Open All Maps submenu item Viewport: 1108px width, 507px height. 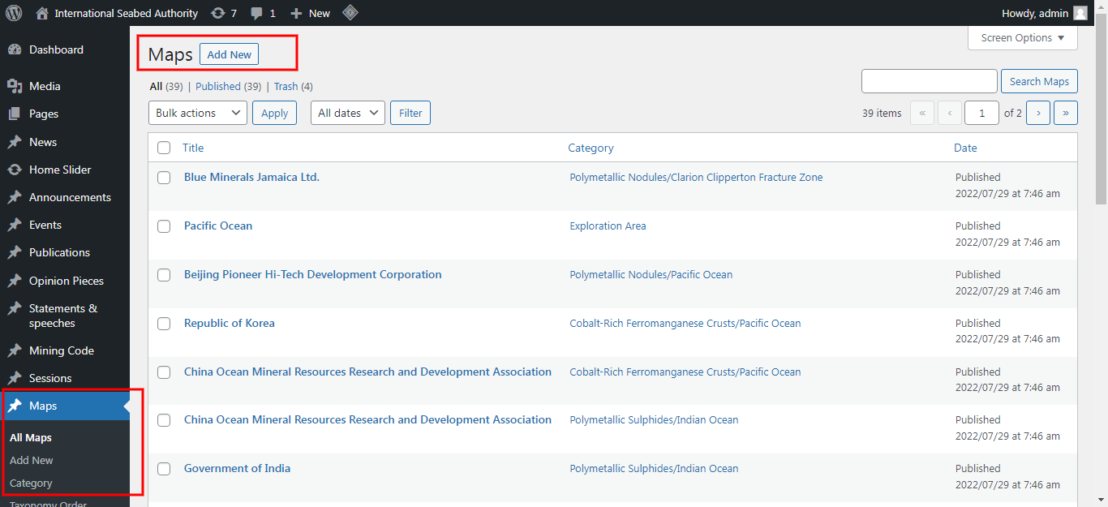[x=31, y=437]
